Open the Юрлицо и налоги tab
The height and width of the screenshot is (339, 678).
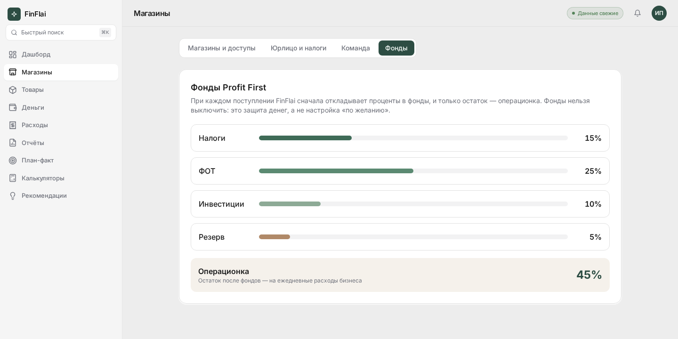tap(299, 48)
